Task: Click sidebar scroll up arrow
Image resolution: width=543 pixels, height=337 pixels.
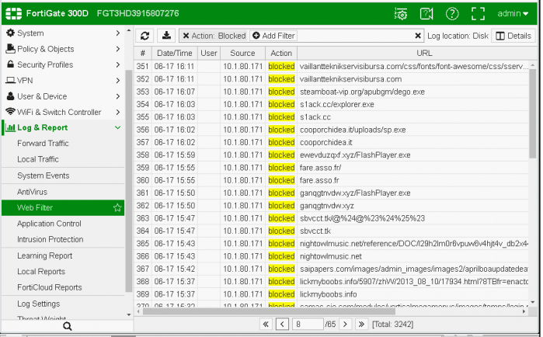Action: [129, 30]
